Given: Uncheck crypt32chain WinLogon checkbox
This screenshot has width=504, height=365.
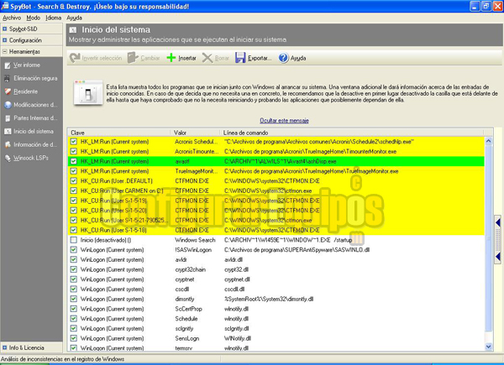Looking at the screenshot, I should coord(74,269).
